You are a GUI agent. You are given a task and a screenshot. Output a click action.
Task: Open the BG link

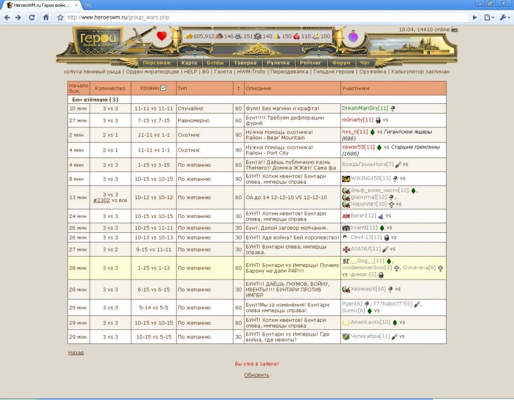click(206, 71)
